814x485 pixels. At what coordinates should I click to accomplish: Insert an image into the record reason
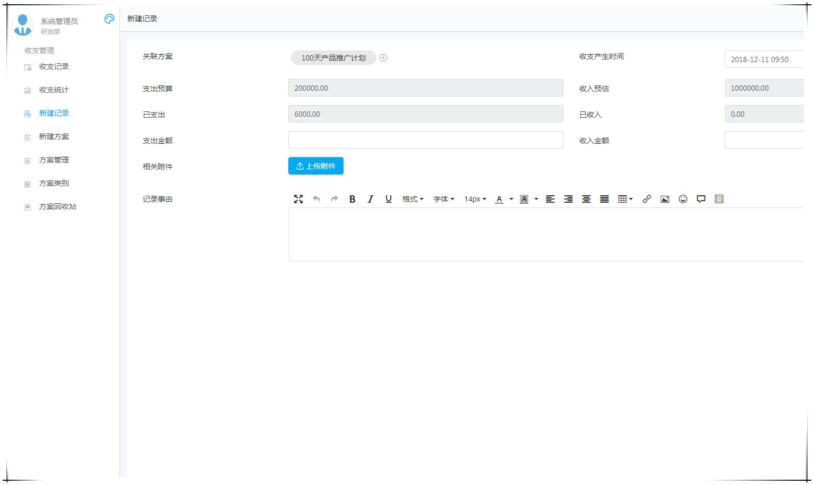[x=665, y=199]
